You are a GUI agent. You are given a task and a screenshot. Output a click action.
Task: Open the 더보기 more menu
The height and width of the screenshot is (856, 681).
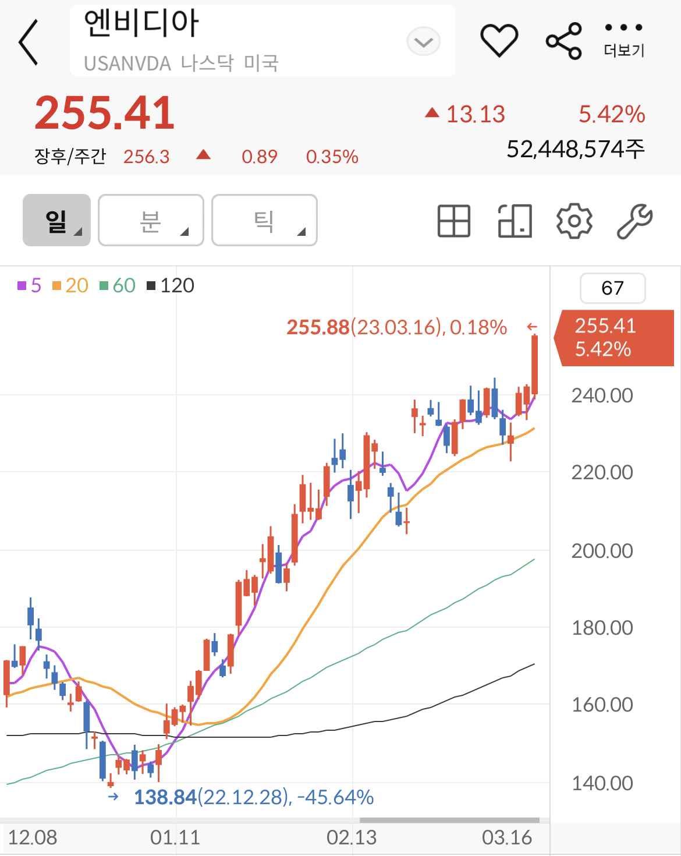pos(624,41)
